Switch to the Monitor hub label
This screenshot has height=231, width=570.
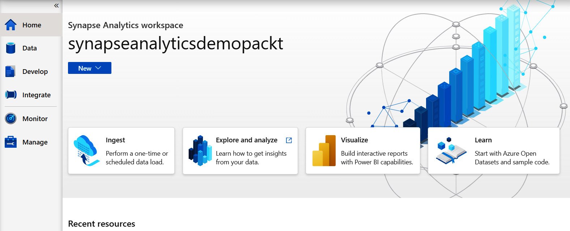(35, 119)
